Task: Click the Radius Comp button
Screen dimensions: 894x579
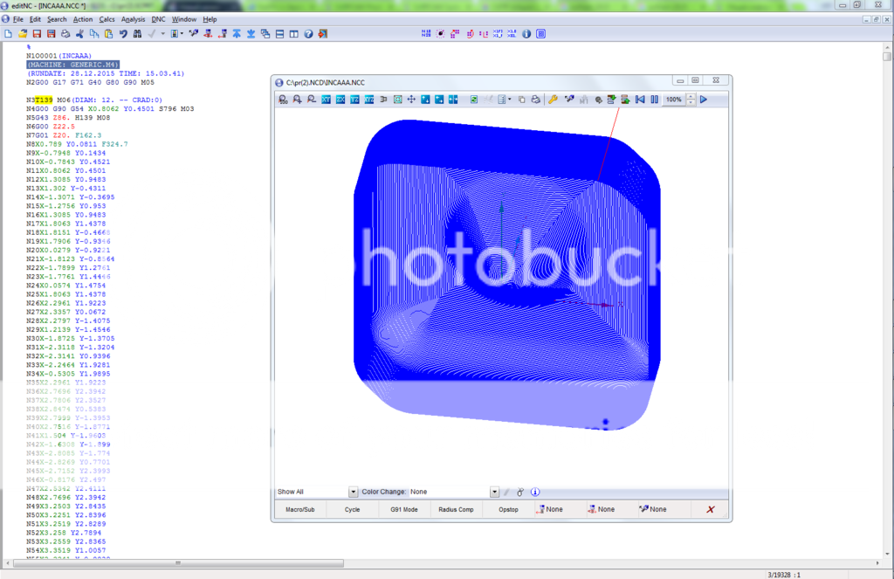Action: 456,509
